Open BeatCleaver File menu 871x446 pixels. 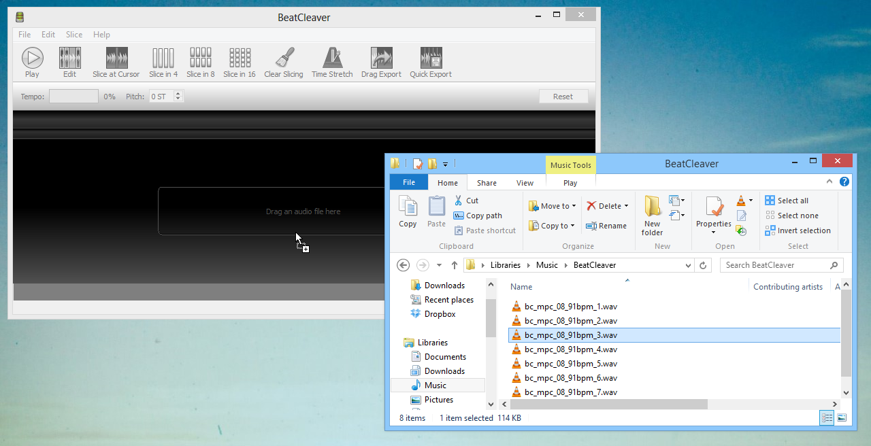24,35
